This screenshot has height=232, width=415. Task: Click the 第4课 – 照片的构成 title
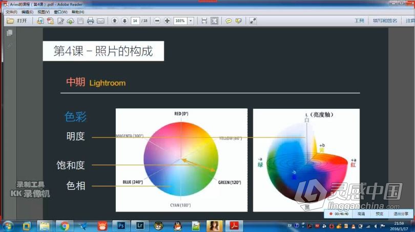(103, 51)
